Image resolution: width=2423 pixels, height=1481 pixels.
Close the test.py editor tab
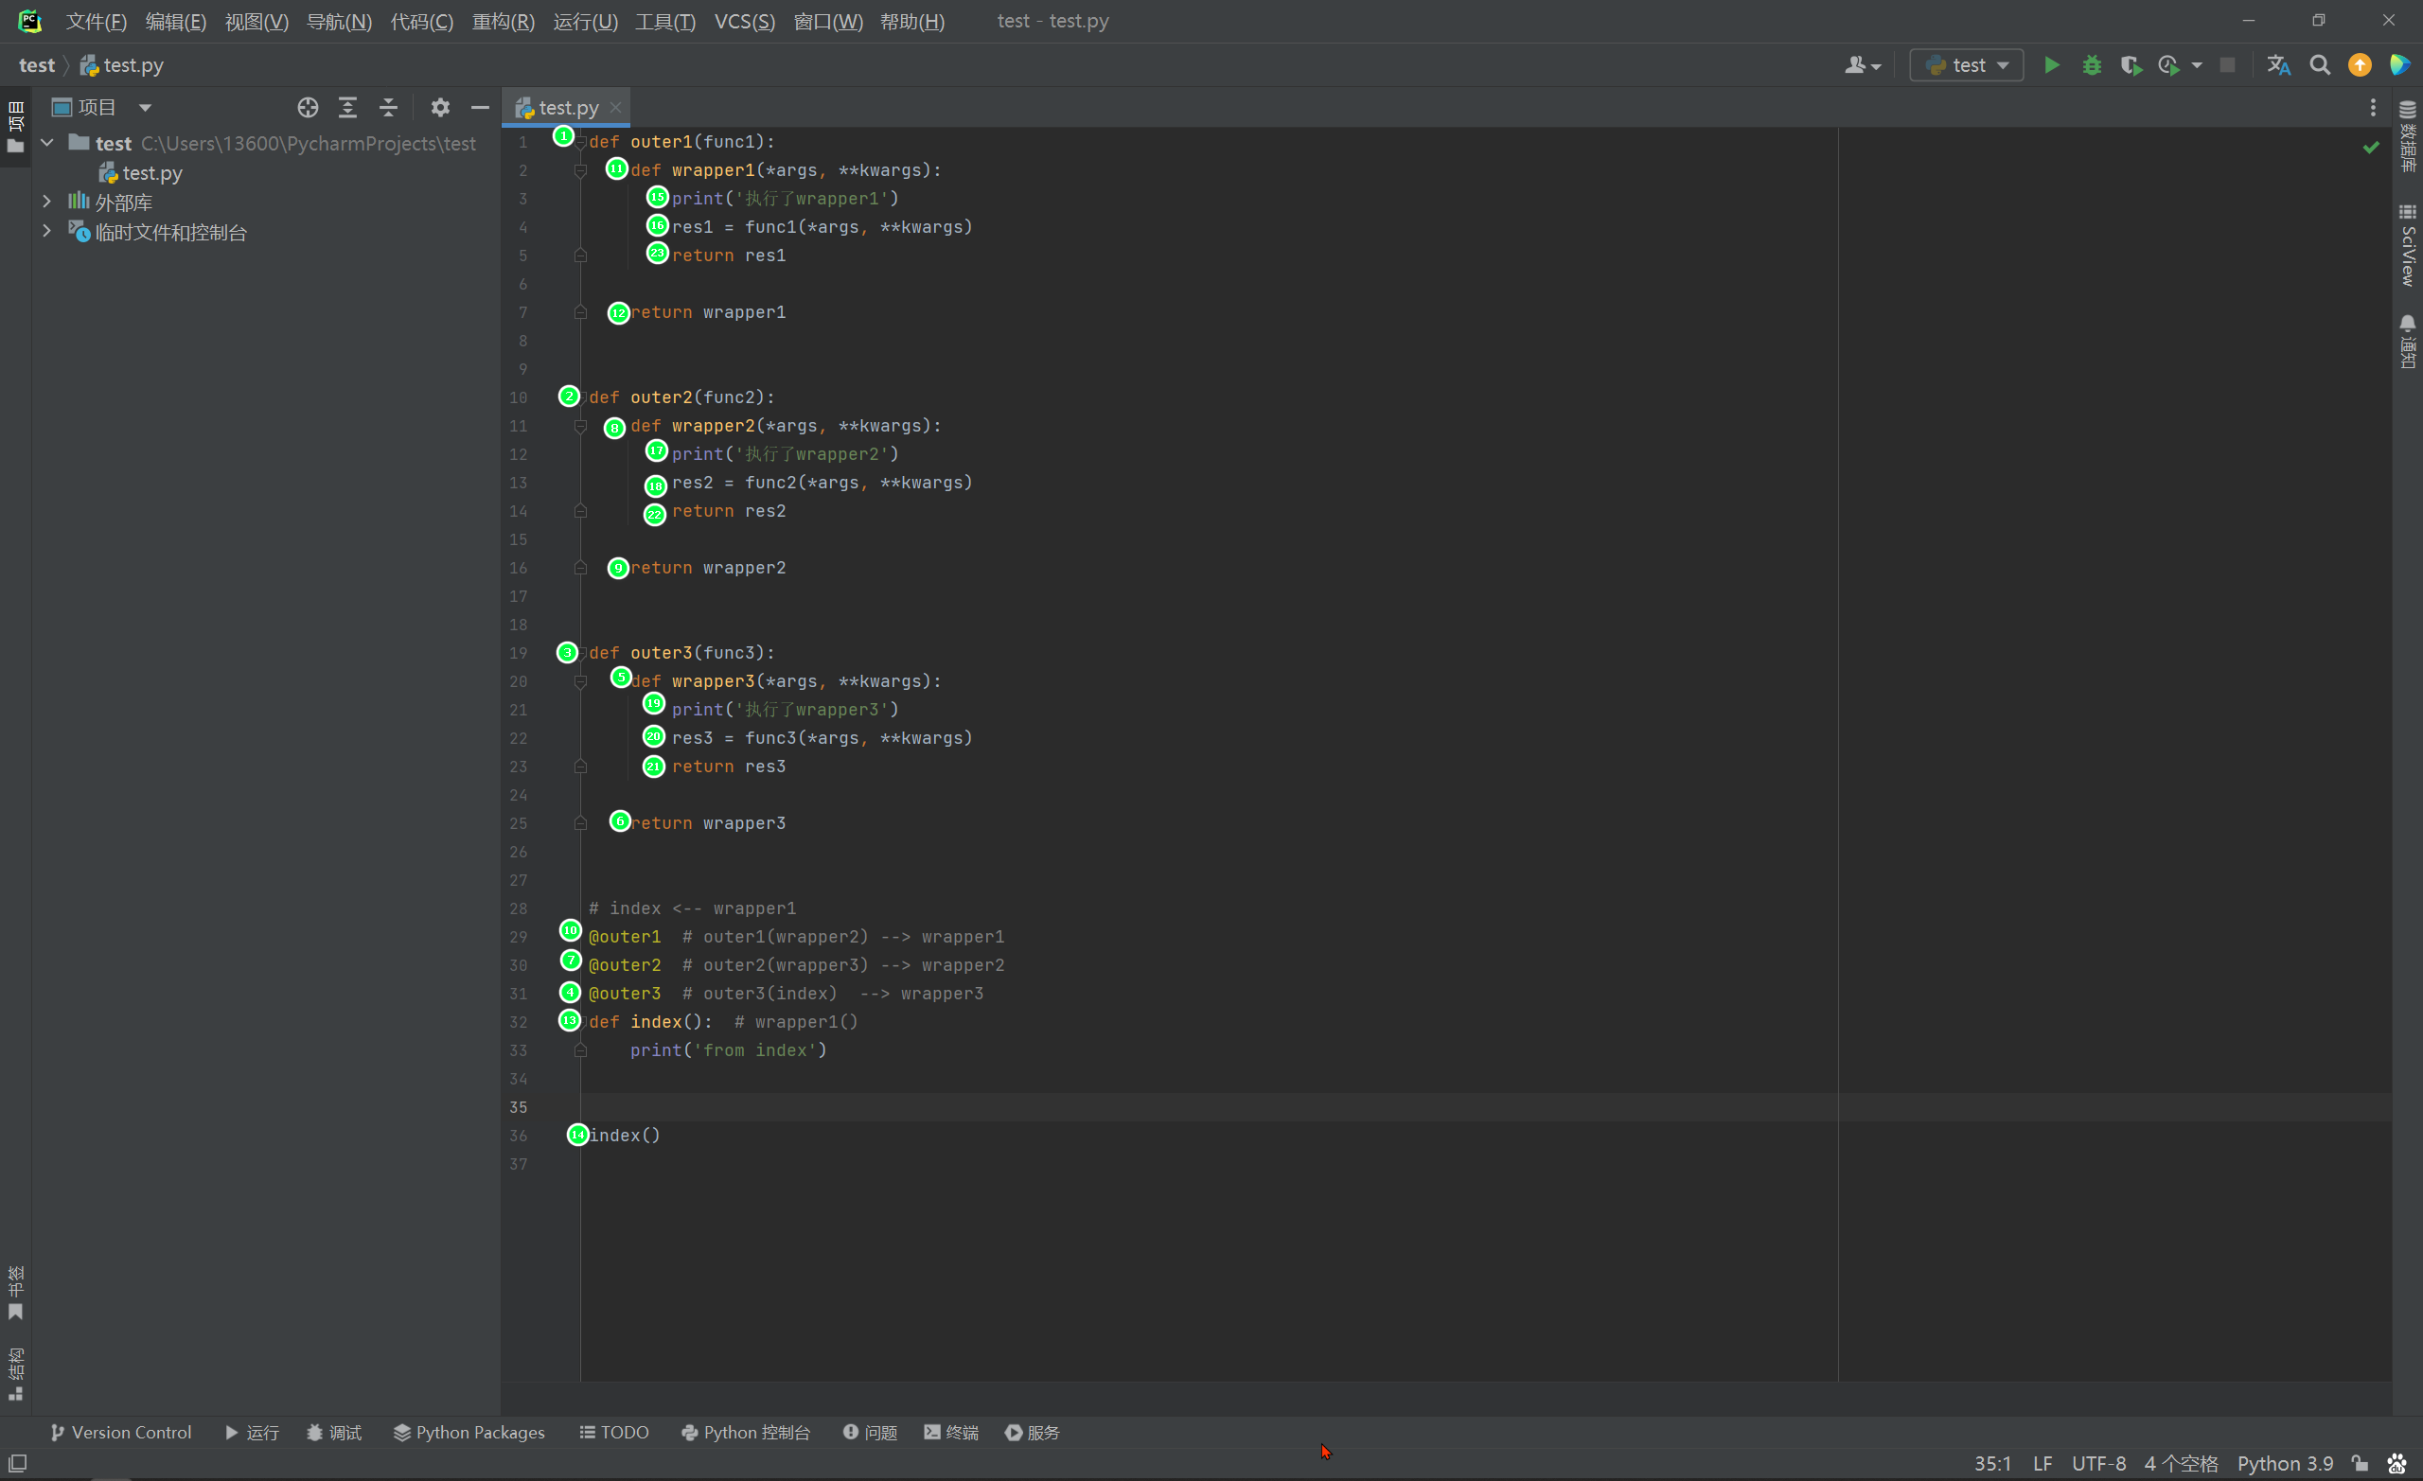click(615, 108)
